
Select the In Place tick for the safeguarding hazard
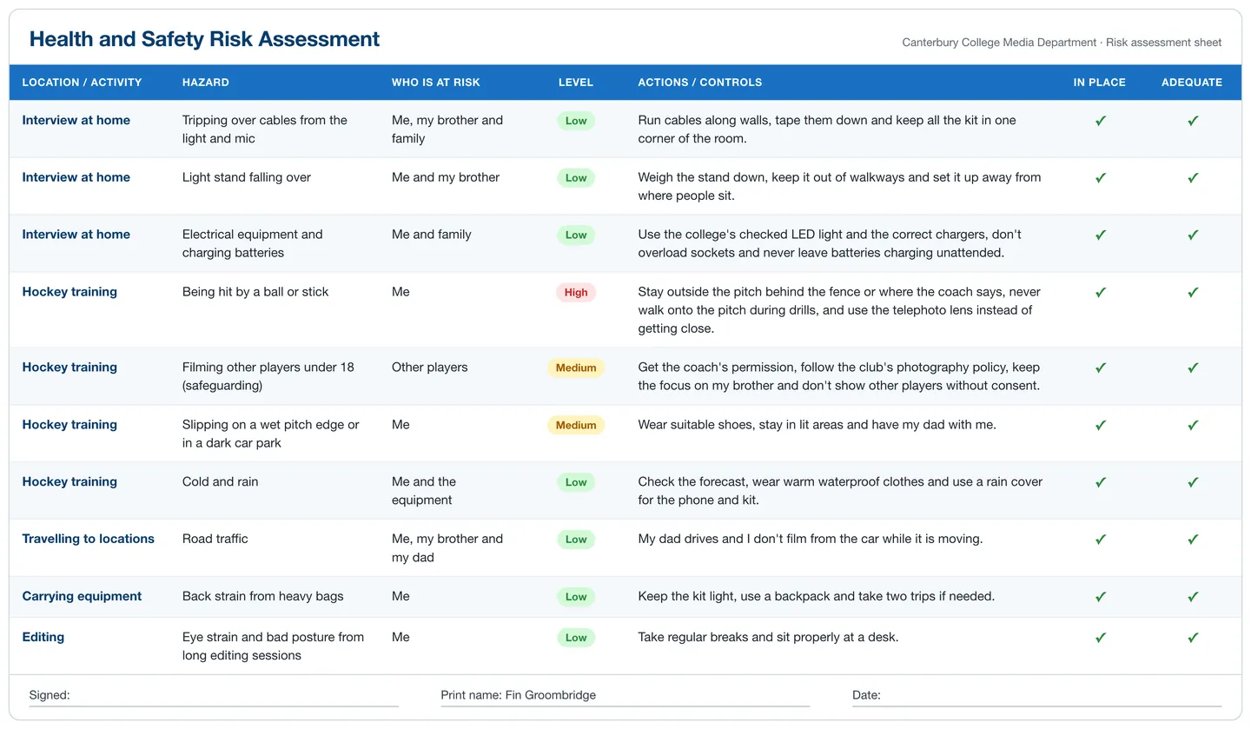pyautogui.click(x=1100, y=368)
